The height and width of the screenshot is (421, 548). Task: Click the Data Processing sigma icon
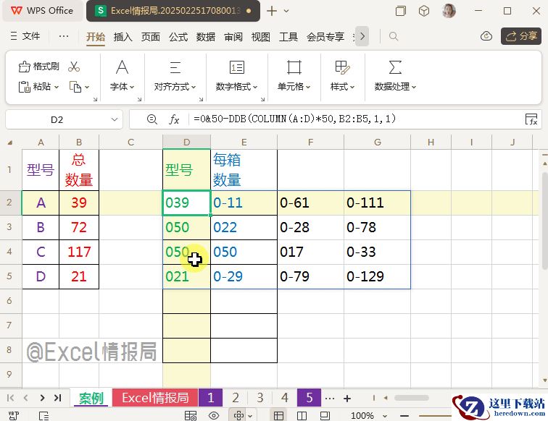pos(395,67)
